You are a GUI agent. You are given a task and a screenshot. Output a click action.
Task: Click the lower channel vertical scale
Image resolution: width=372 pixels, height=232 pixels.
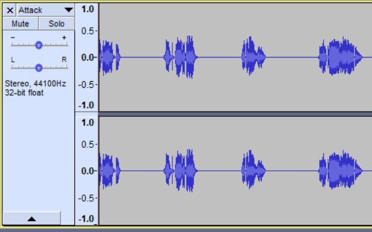[x=87, y=171]
